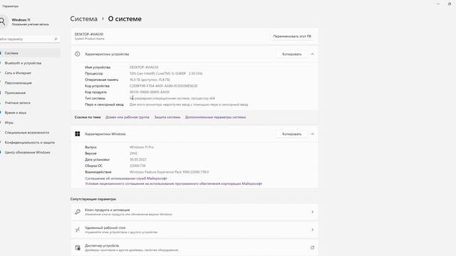This screenshot has width=456, height=256.
Task: Click the Оперативная память value
Action: pyautogui.click(x=150, y=80)
